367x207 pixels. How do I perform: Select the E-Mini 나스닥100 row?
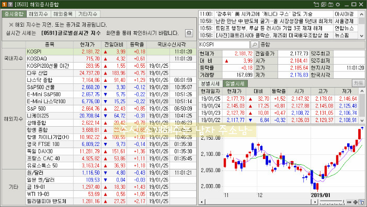(111, 102)
